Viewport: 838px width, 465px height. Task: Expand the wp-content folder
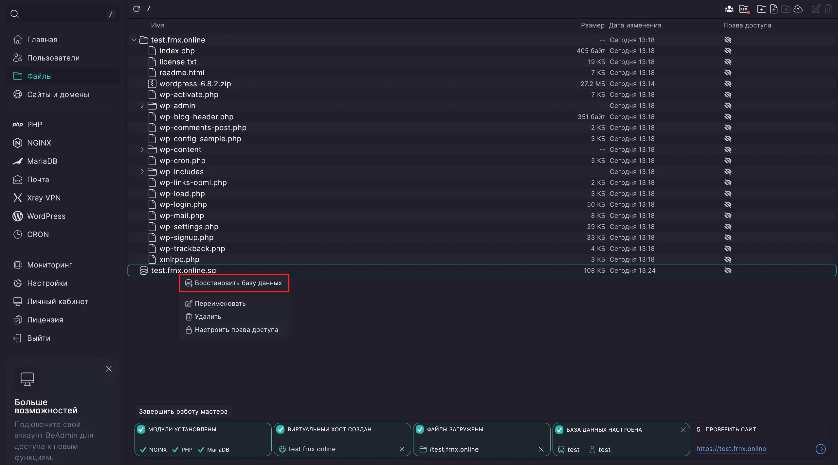pyautogui.click(x=142, y=149)
